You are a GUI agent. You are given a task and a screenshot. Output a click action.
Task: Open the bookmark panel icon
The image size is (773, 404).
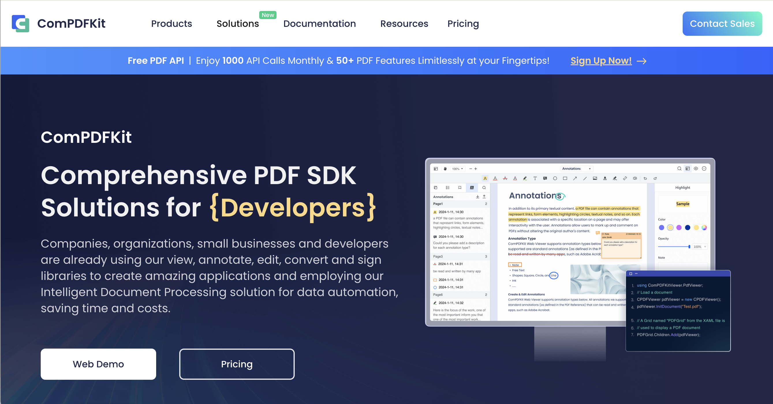[x=460, y=188]
